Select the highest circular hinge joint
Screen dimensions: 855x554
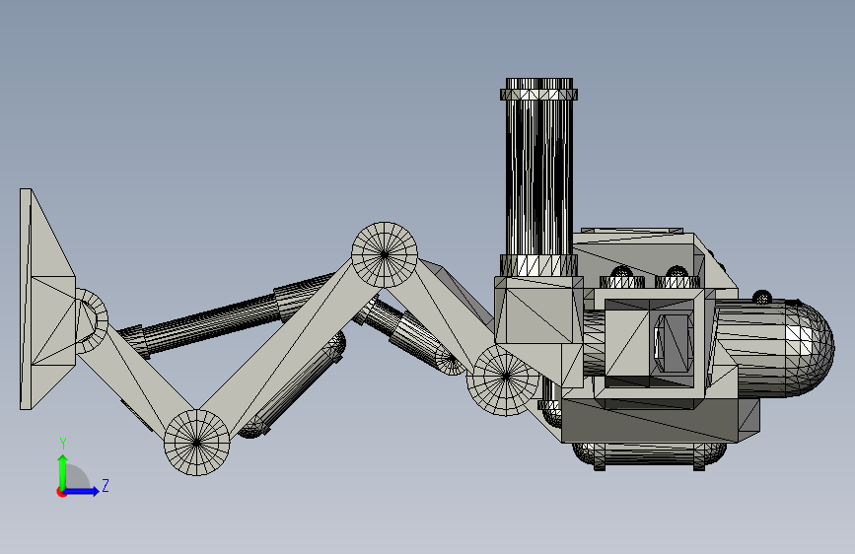click(385, 254)
